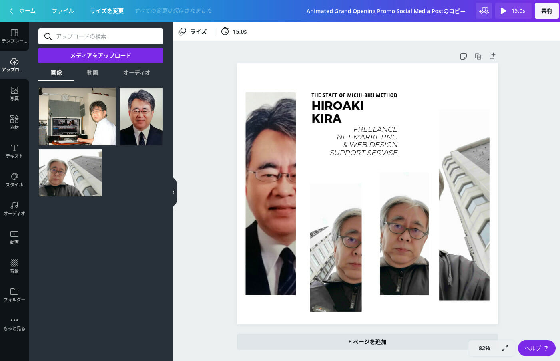Open the Folders sidebar panel
The image size is (560, 361).
click(14, 295)
